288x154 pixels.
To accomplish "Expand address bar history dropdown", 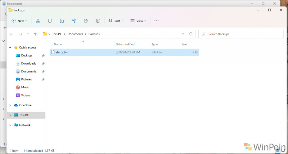I will [183, 34].
